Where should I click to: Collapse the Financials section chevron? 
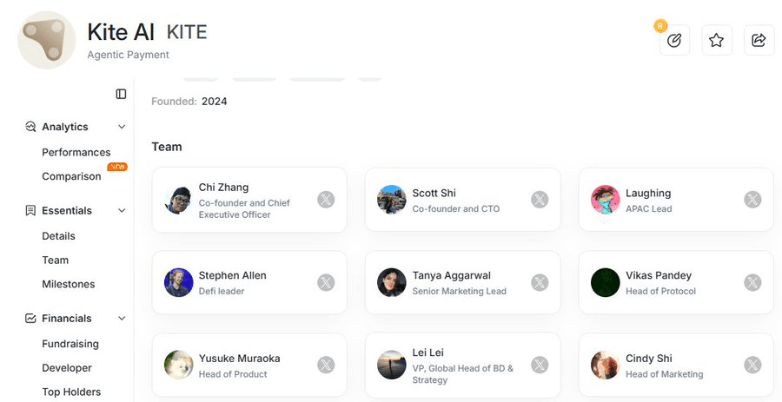[122, 319]
